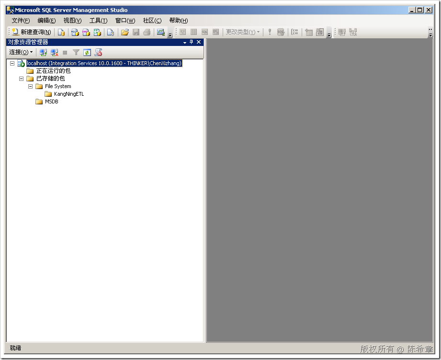Viewport: 441px width, 360px height.
Task: Select the 已存储的包 folder
Action: pos(50,79)
